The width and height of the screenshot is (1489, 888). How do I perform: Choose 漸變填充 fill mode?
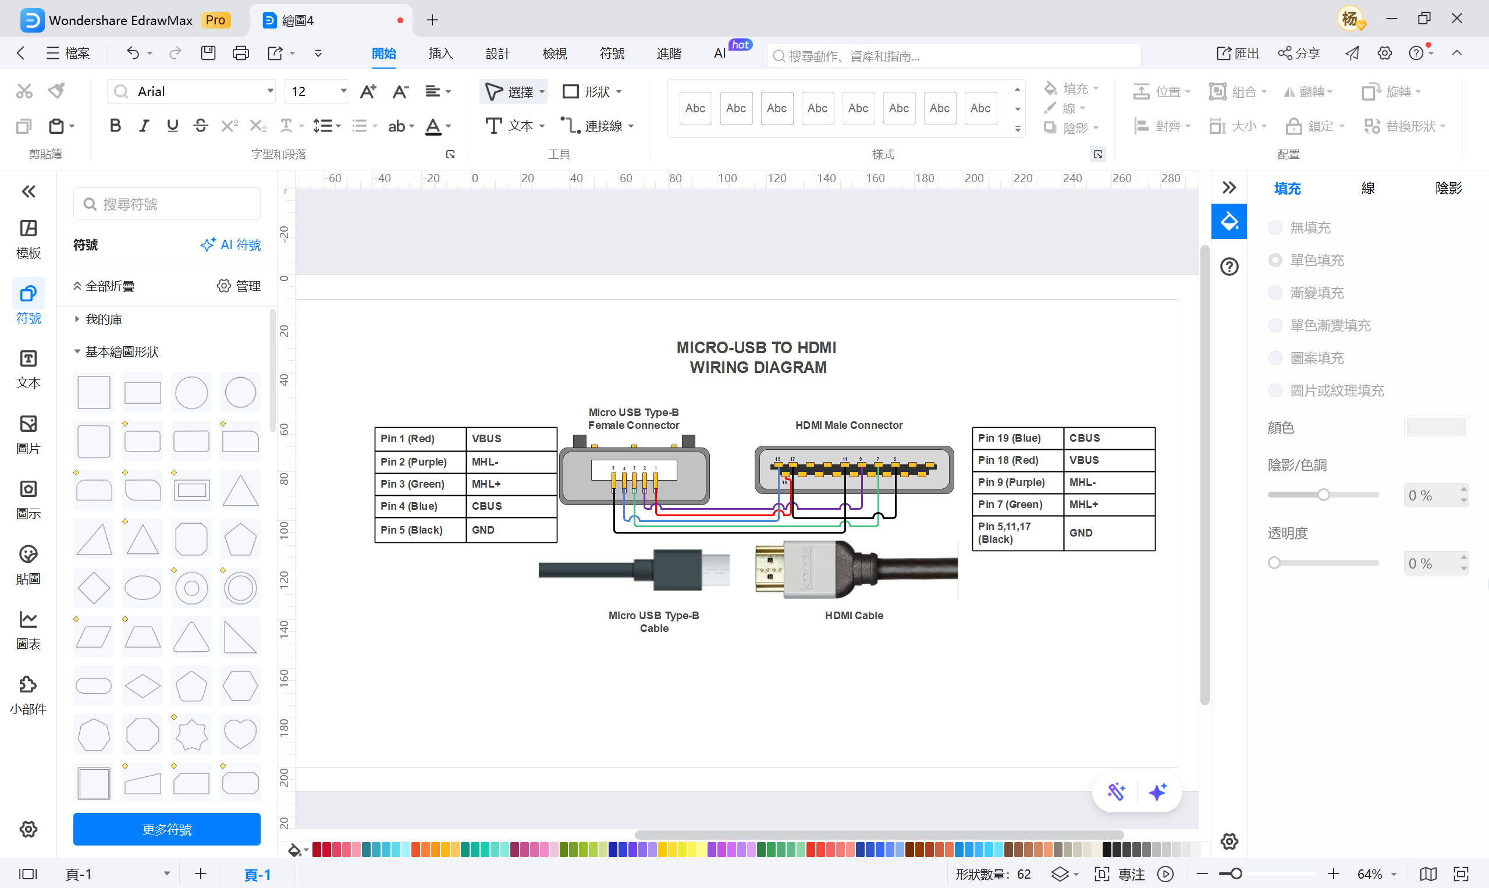[x=1276, y=292]
